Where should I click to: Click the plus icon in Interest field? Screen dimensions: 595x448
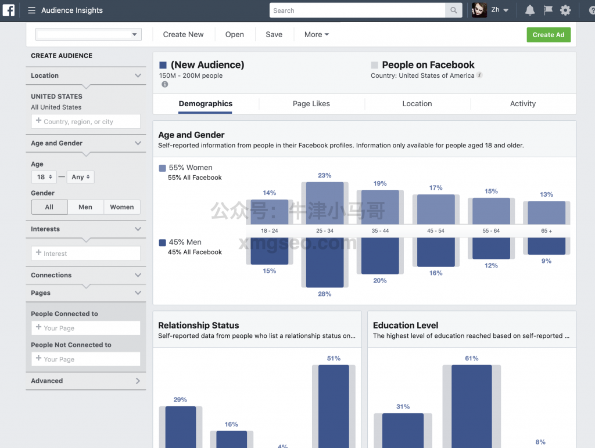click(x=38, y=252)
